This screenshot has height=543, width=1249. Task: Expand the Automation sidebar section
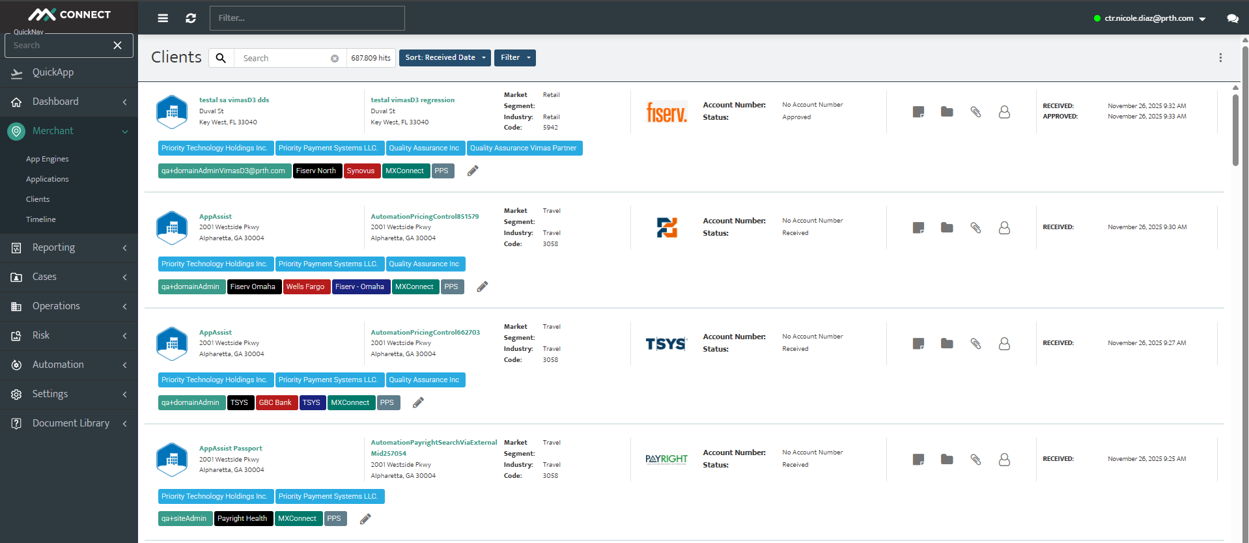(x=69, y=365)
